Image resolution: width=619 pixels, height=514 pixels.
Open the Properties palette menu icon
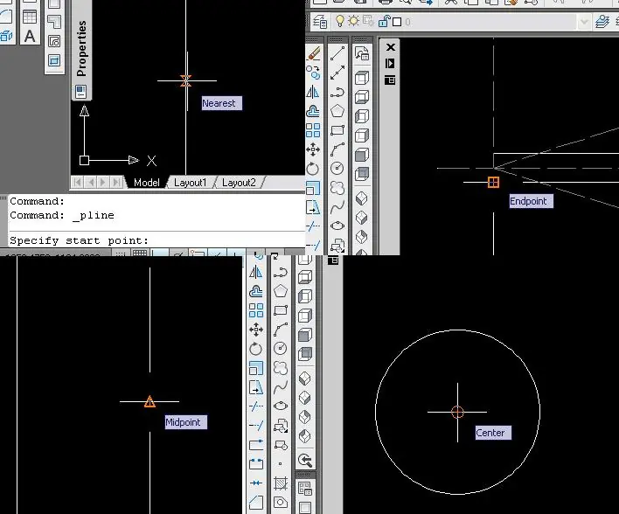point(81,92)
